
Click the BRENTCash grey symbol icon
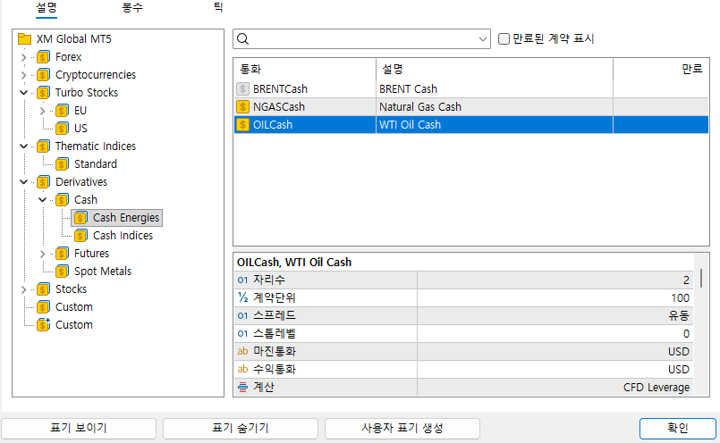coord(242,89)
